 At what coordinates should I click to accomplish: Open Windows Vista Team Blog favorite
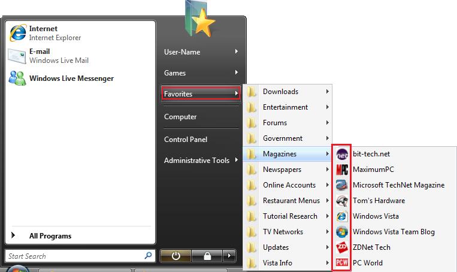pyautogui.click(x=394, y=232)
